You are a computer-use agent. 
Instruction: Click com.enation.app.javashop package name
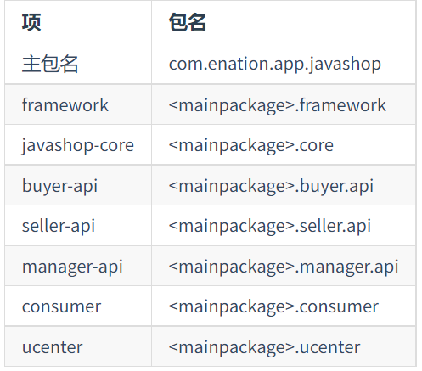(x=275, y=65)
